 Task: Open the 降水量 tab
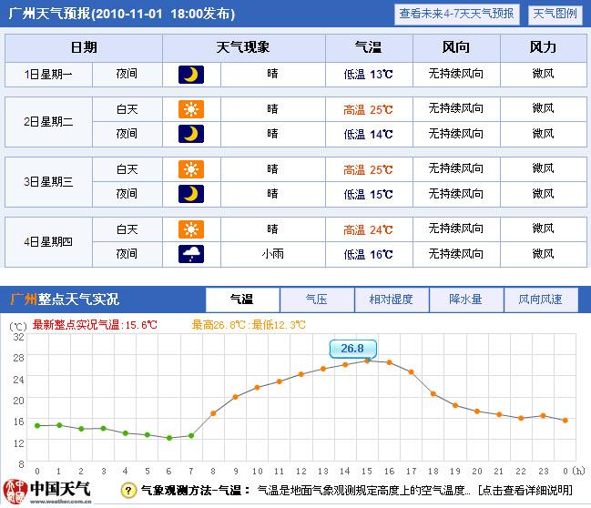pos(466,300)
